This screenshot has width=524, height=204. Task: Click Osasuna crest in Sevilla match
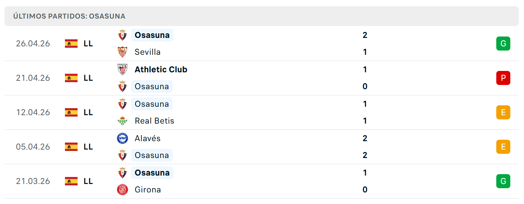pos(122,35)
